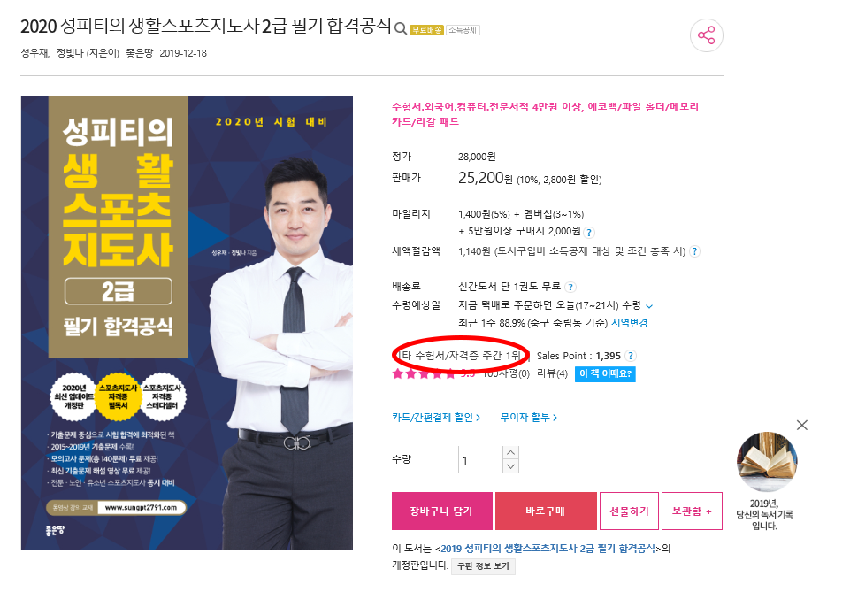
Task: Click the quantity input field
Action: coord(480,460)
